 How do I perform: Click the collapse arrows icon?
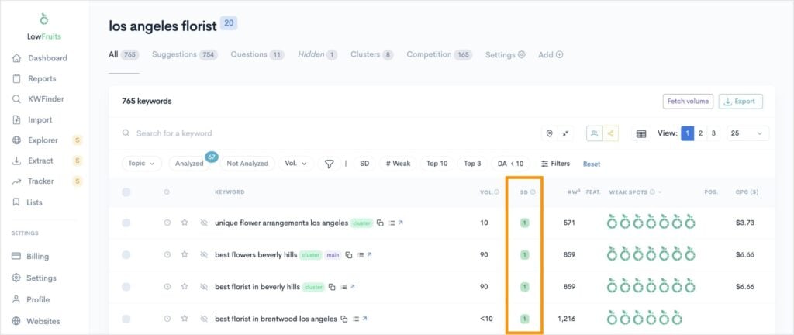[x=566, y=133]
